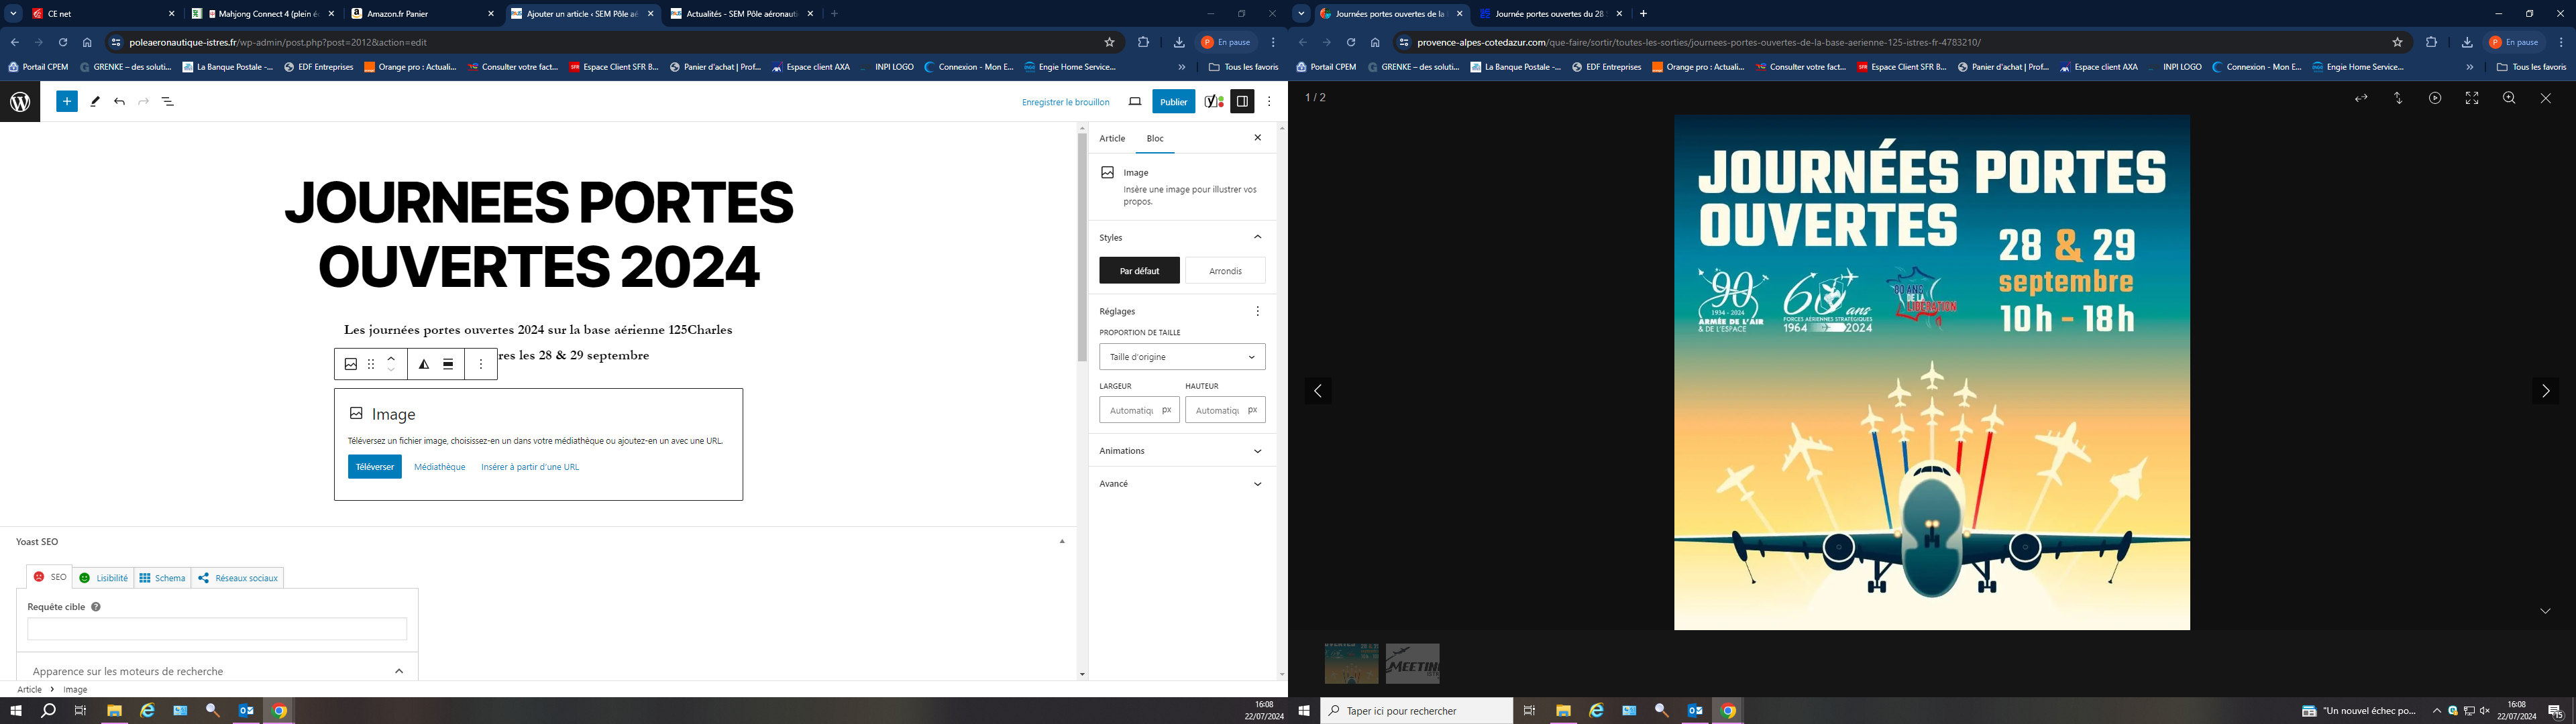Expand the Animations panel

click(x=1182, y=451)
